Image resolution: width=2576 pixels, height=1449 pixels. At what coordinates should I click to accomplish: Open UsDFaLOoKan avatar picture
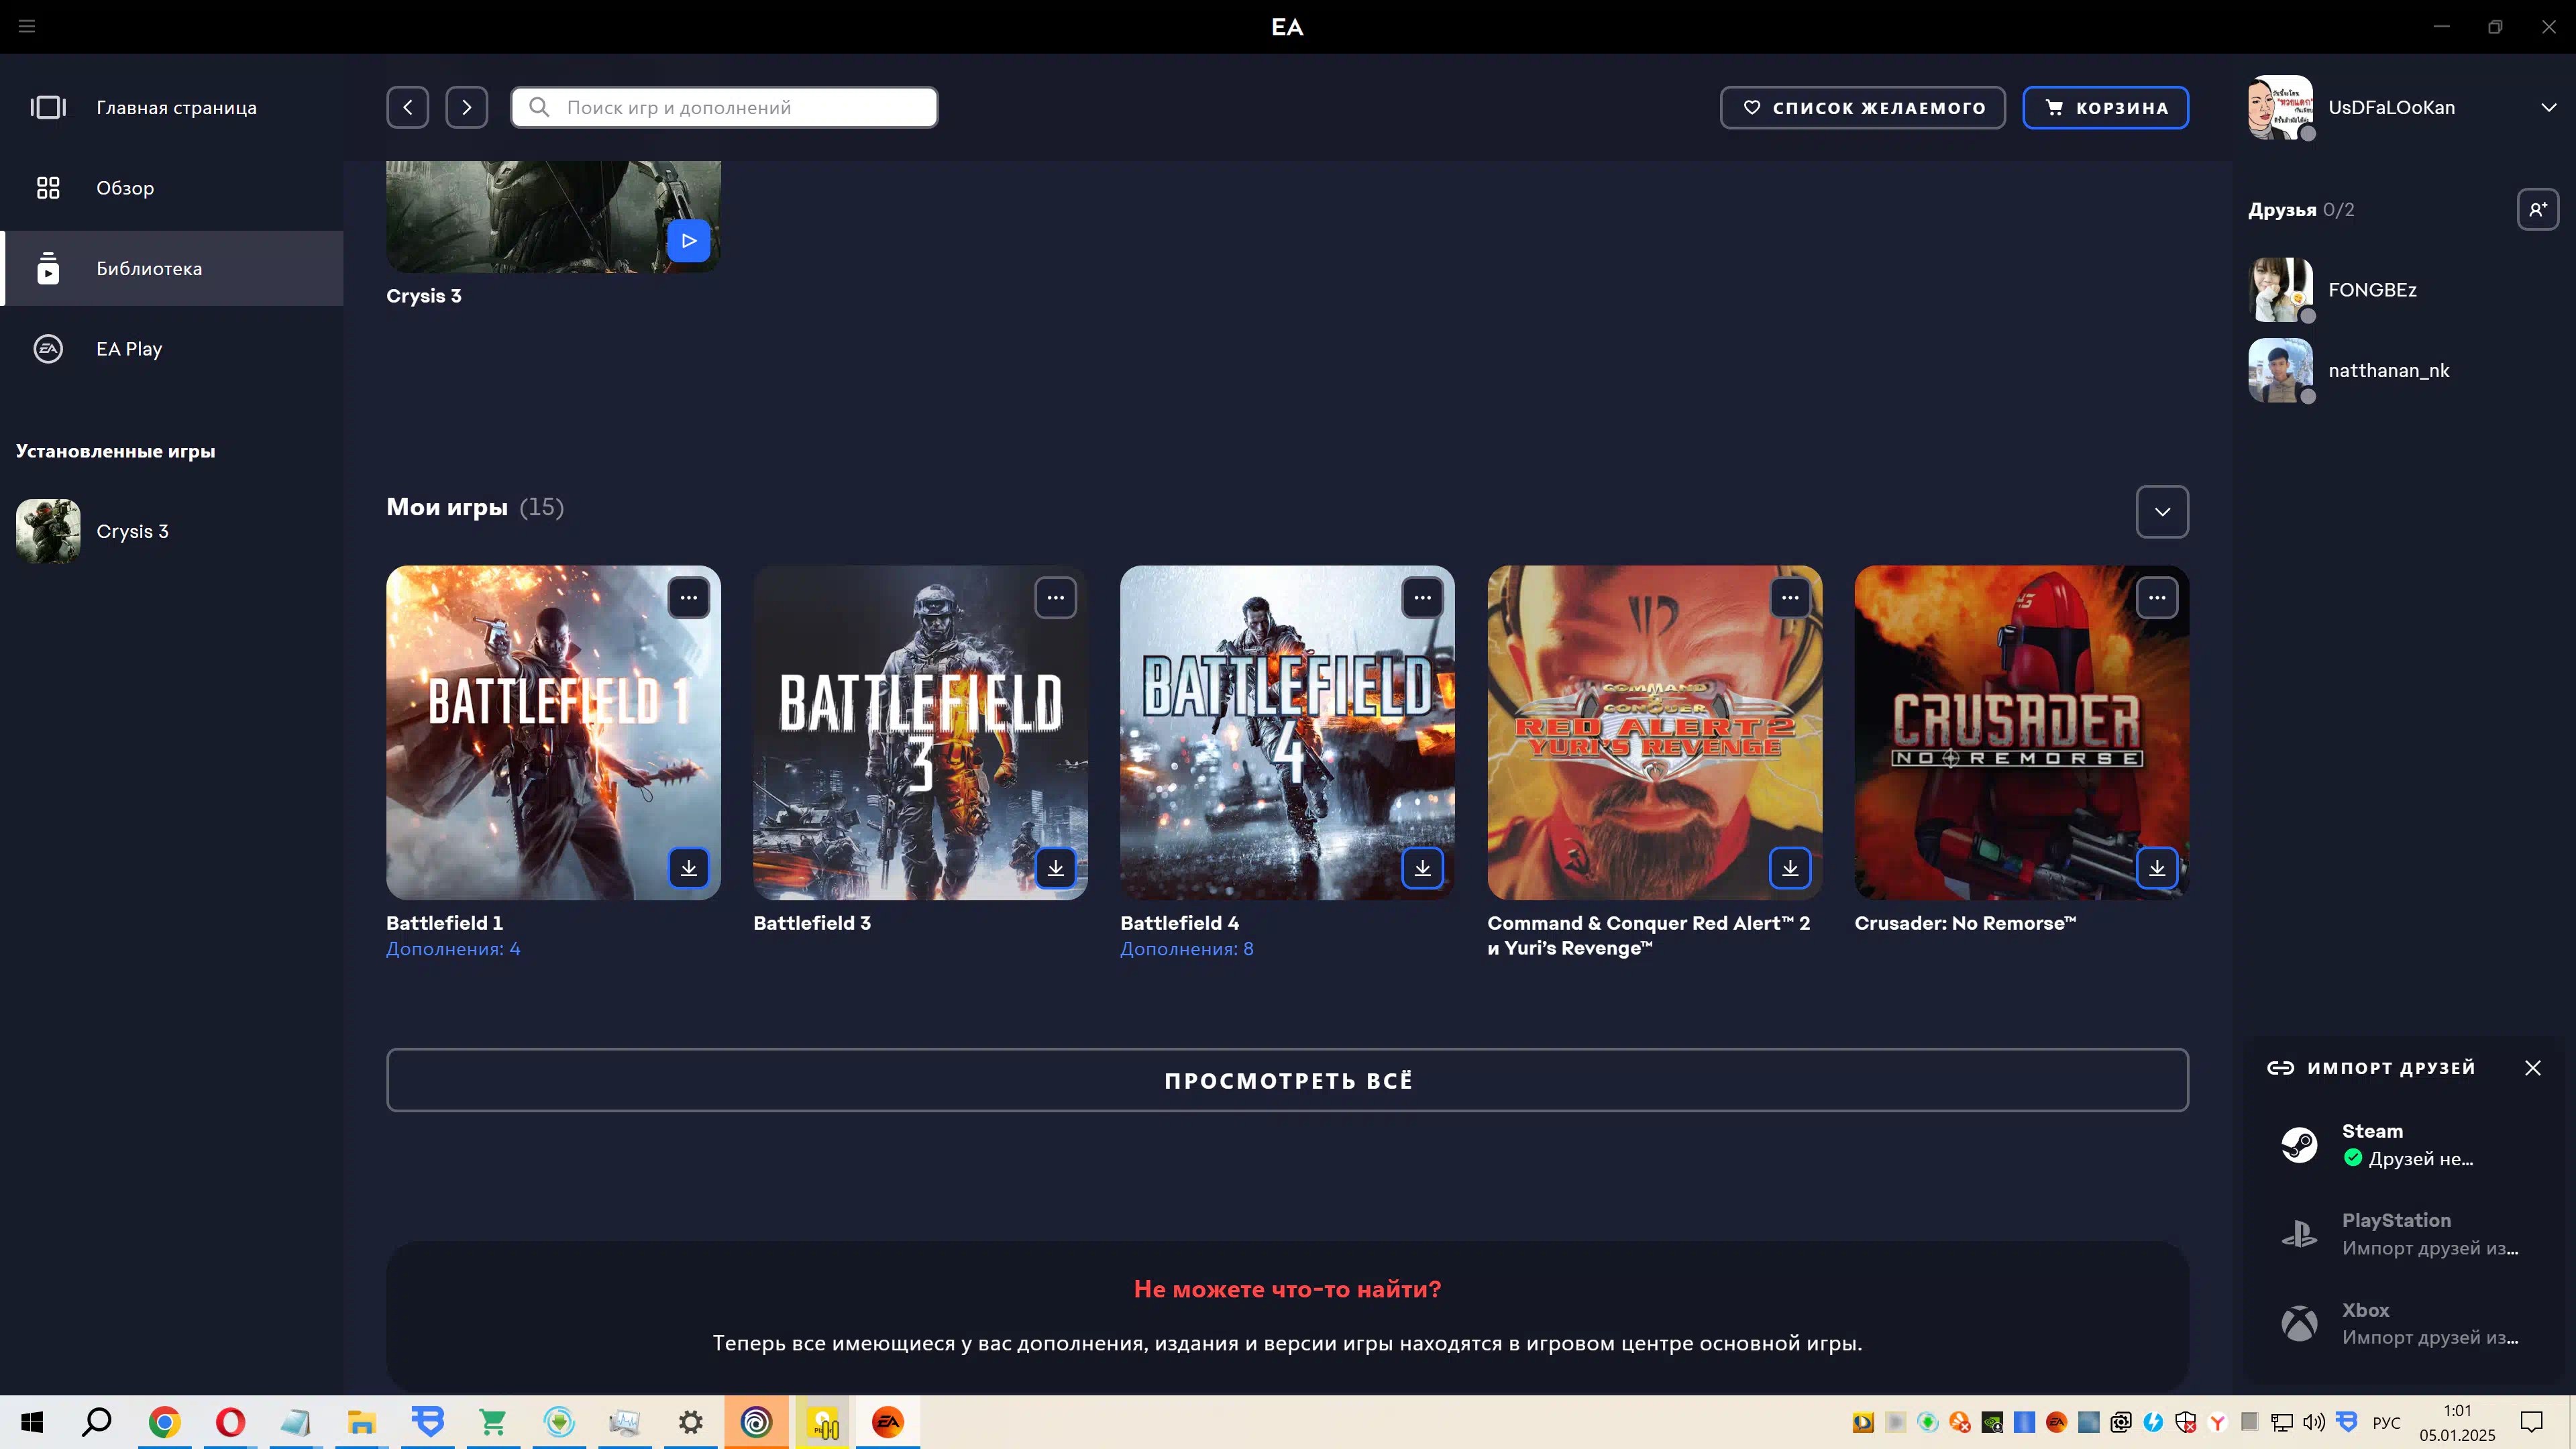[x=2280, y=107]
